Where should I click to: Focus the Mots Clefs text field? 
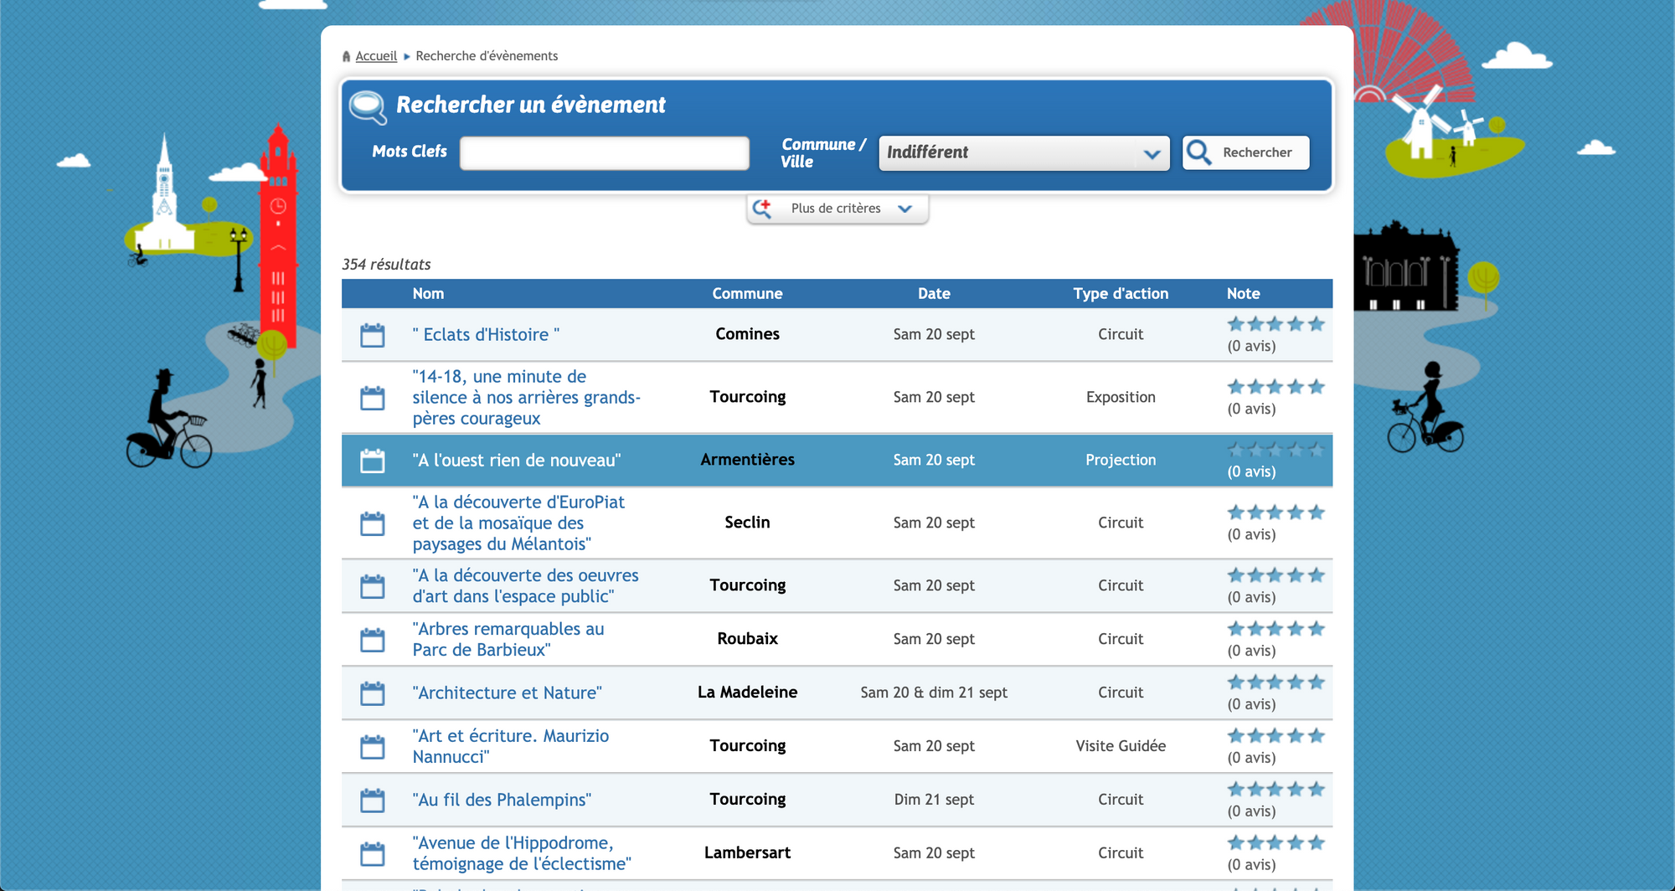pyautogui.click(x=604, y=153)
